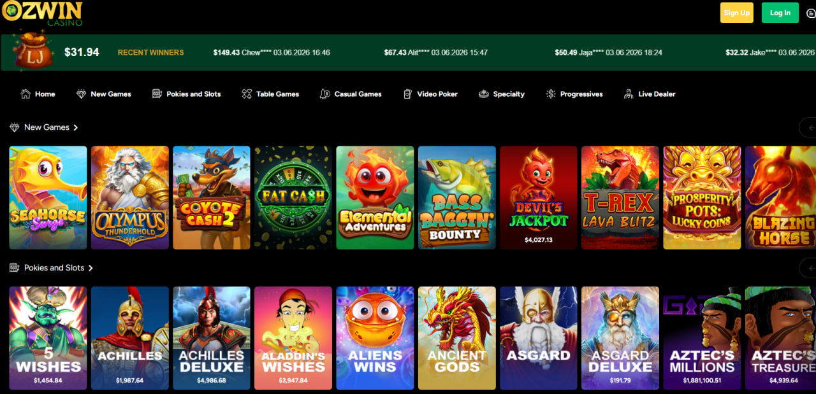Click the $50.49 Jaja**** winner entry
816x394 pixels.
[x=608, y=52]
